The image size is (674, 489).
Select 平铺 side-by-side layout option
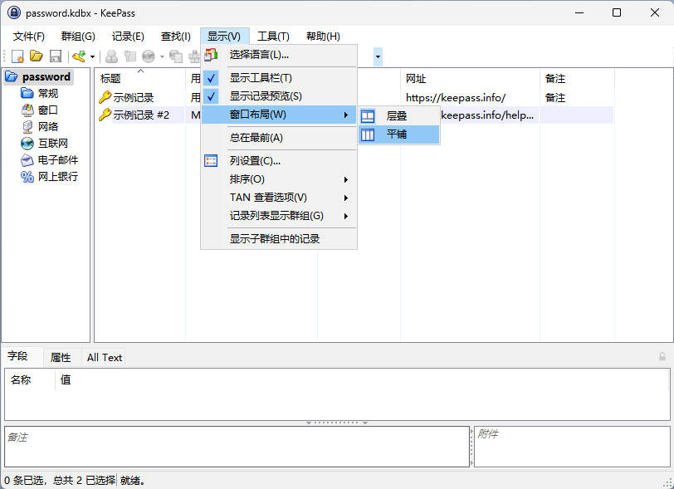[396, 134]
